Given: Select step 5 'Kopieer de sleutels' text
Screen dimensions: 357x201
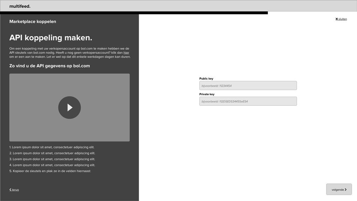Looking at the screenshot, I should point(50,171).
